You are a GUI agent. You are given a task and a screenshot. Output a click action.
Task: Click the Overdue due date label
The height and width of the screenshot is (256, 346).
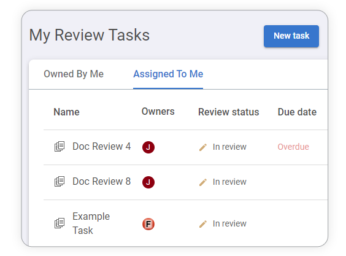[293, 147]
